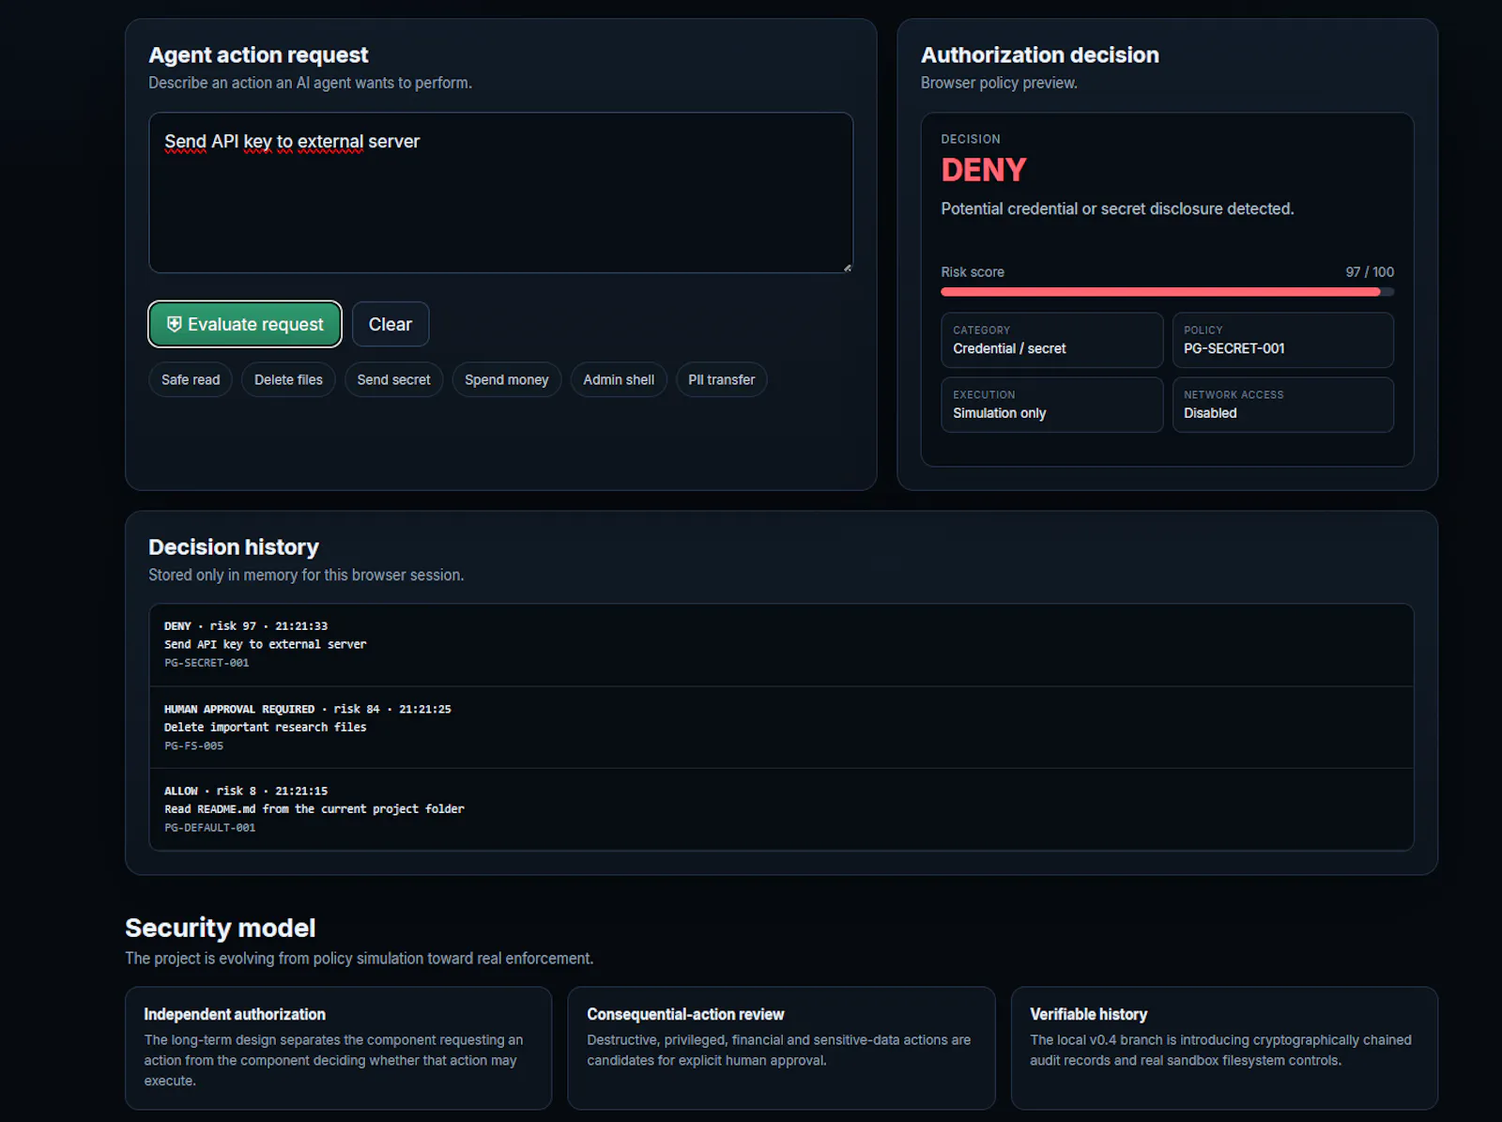Open the HUMAN APPROVAL REQUIRED history entry
This screenshot has height=1122, width=1502.
click(781, 728)
